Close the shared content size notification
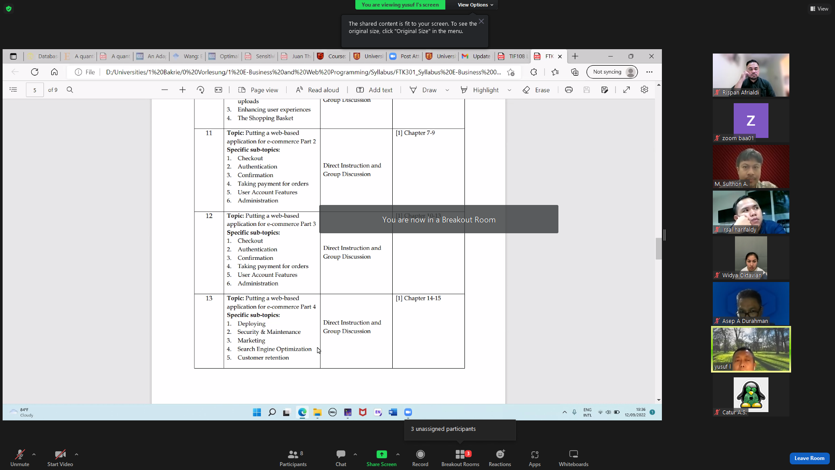This screenshot has width=835, height=470. [481, 21]
